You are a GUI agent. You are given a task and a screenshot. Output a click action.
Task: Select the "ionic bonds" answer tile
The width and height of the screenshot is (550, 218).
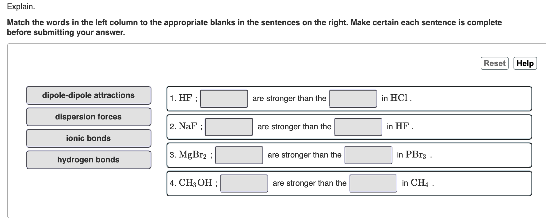coord(88,138)
